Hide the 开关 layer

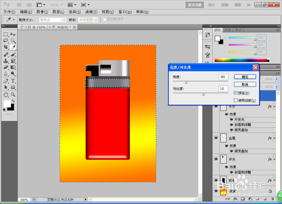[x=216, y=159]
